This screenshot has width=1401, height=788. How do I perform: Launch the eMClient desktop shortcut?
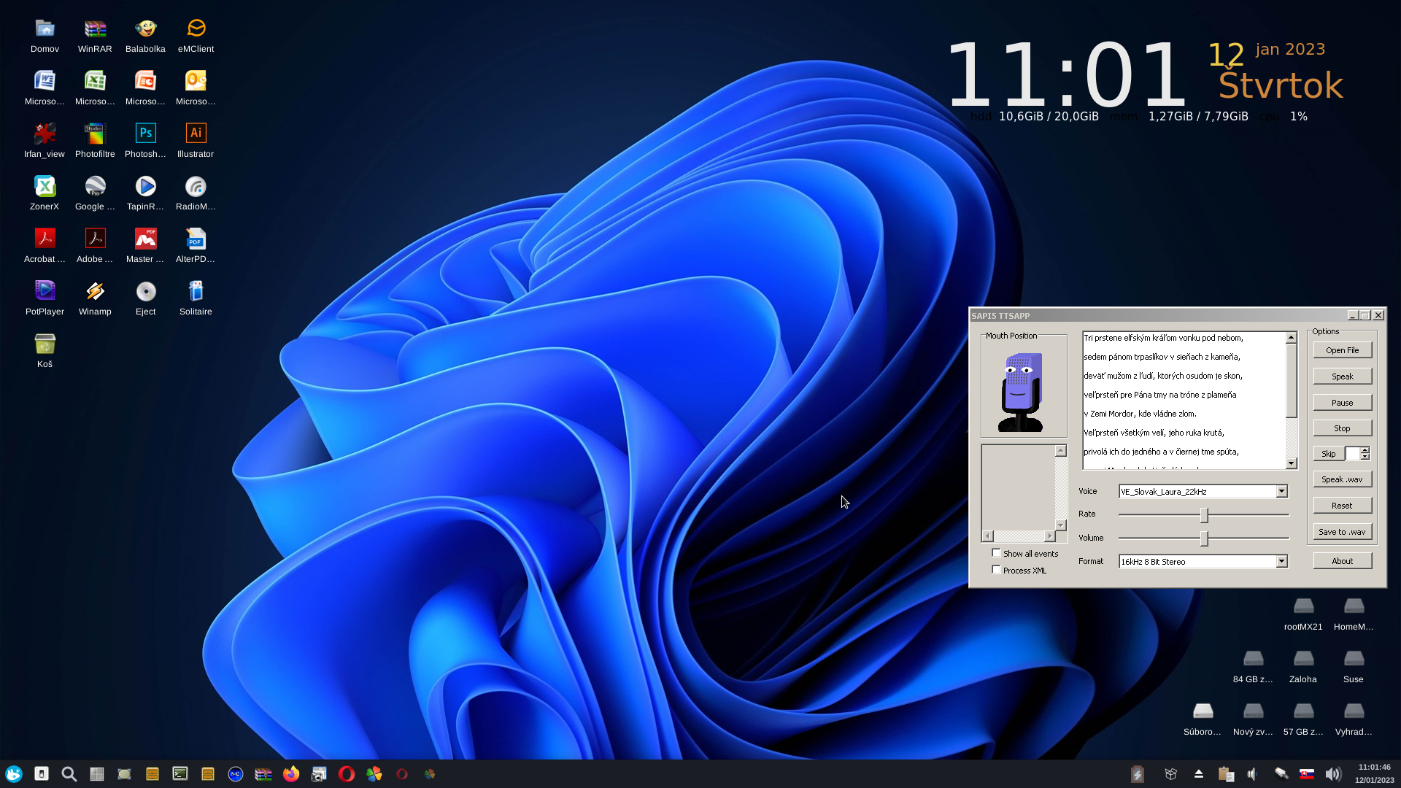coord(196,36)
